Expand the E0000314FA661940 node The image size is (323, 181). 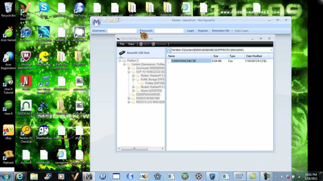129,98
